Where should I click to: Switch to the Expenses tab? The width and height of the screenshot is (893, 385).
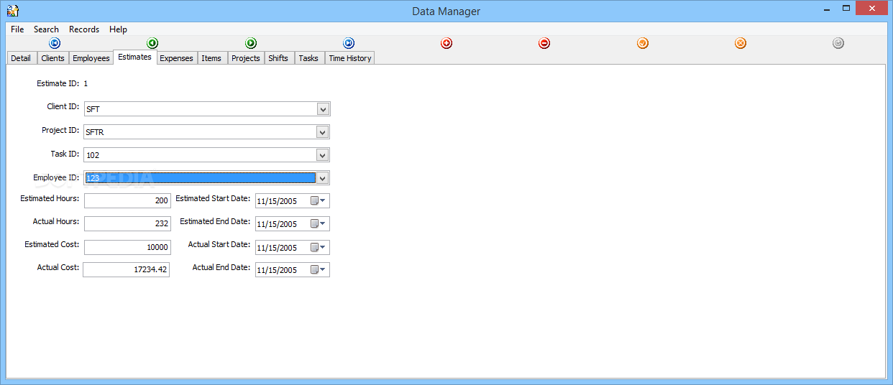(x=176, y=58)
